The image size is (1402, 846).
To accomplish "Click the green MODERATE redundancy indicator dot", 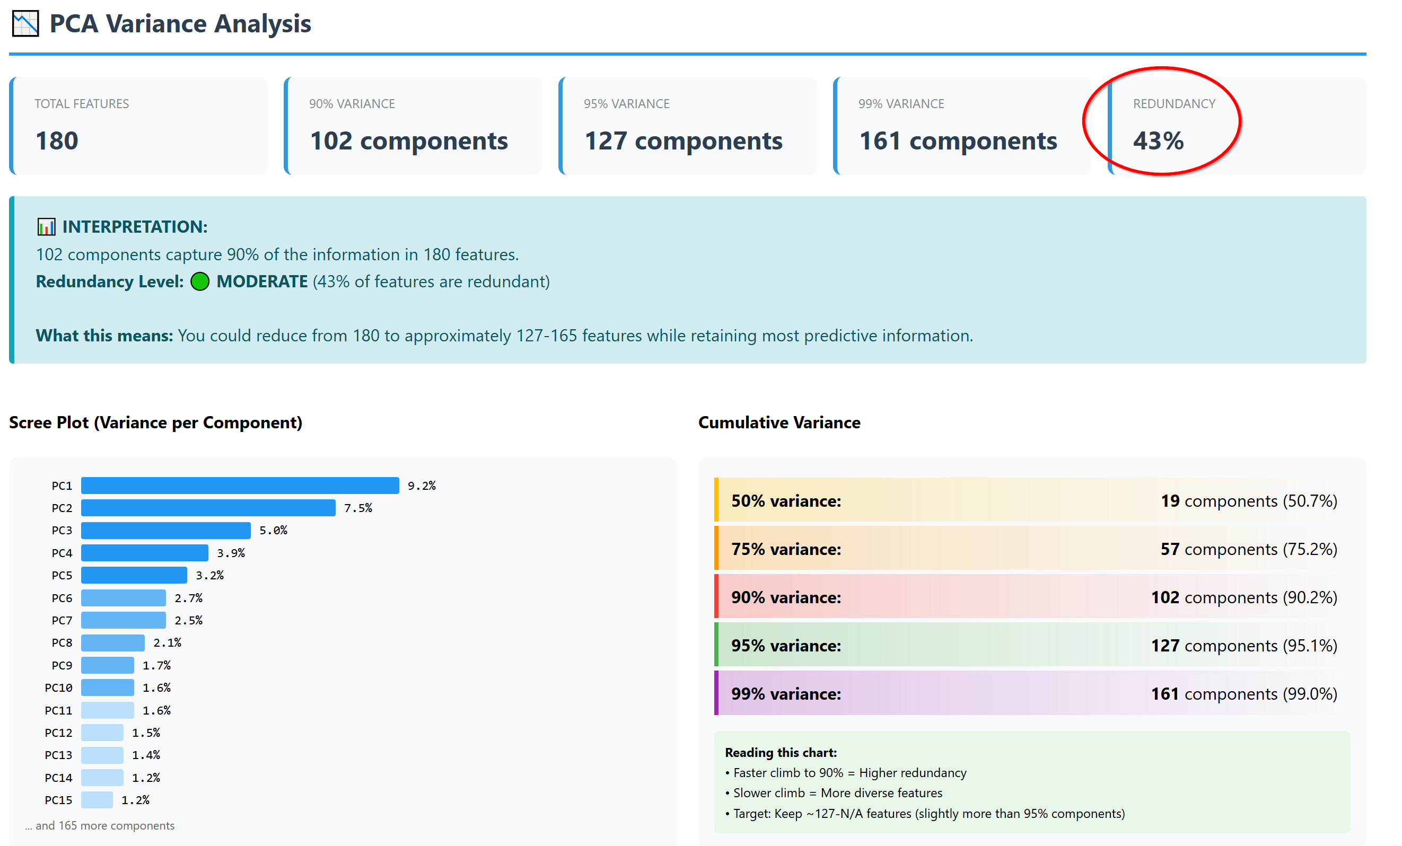I will pos(200,281).
